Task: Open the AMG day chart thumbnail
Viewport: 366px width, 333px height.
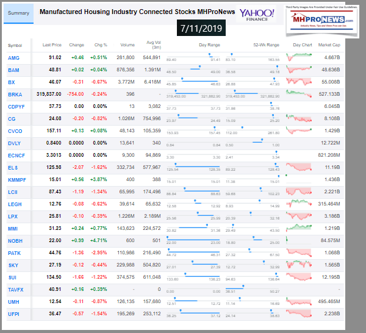Action: [x=299, y=57]
